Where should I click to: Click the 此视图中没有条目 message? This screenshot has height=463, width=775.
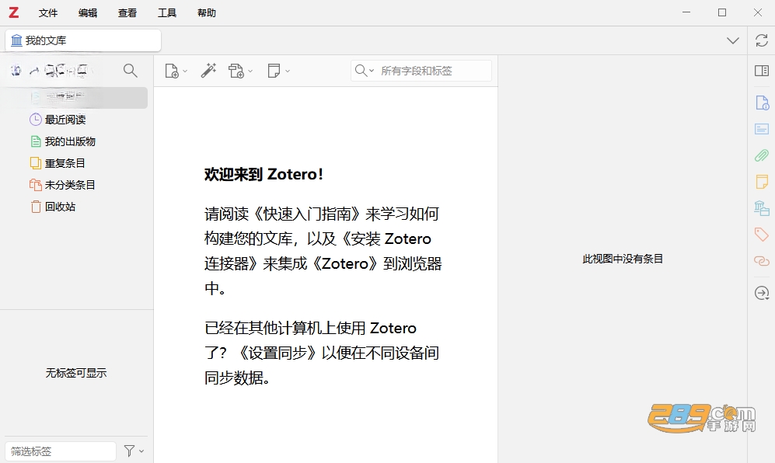(623, 259)
